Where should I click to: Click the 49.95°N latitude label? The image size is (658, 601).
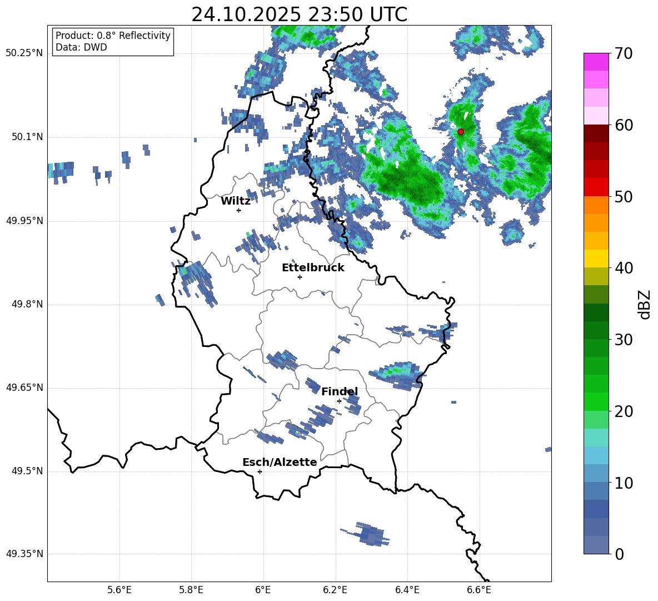pos(24,221)
